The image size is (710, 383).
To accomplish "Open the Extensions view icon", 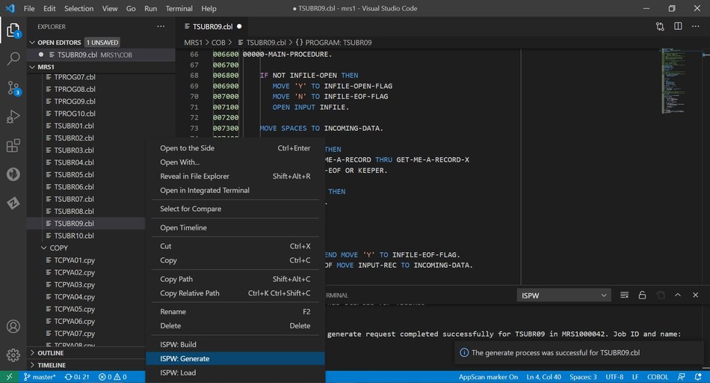I will [x=13, y=145].
